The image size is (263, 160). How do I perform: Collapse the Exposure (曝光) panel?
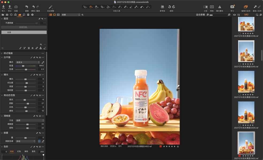tap(2, 75)
